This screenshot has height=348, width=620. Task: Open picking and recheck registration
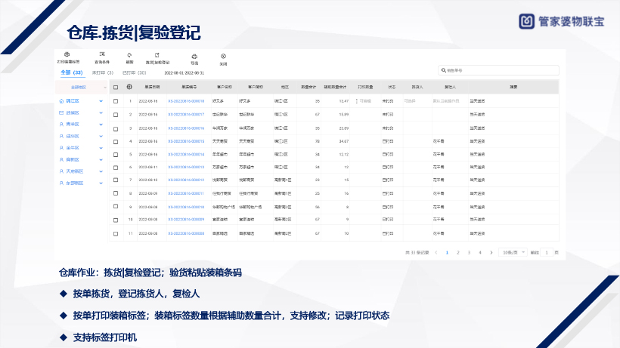pos(157,55)
